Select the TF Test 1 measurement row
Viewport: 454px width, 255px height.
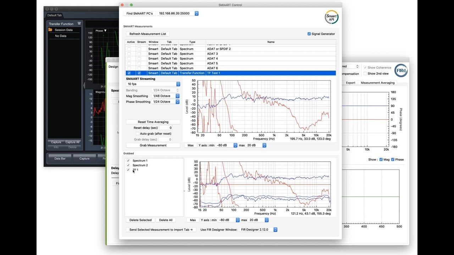pos(231,73)
